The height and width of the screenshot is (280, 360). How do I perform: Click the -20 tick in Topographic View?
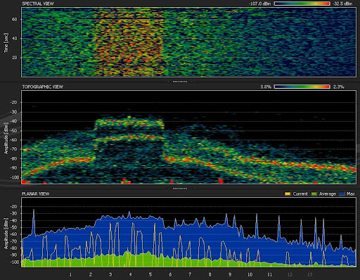point(13,103)
